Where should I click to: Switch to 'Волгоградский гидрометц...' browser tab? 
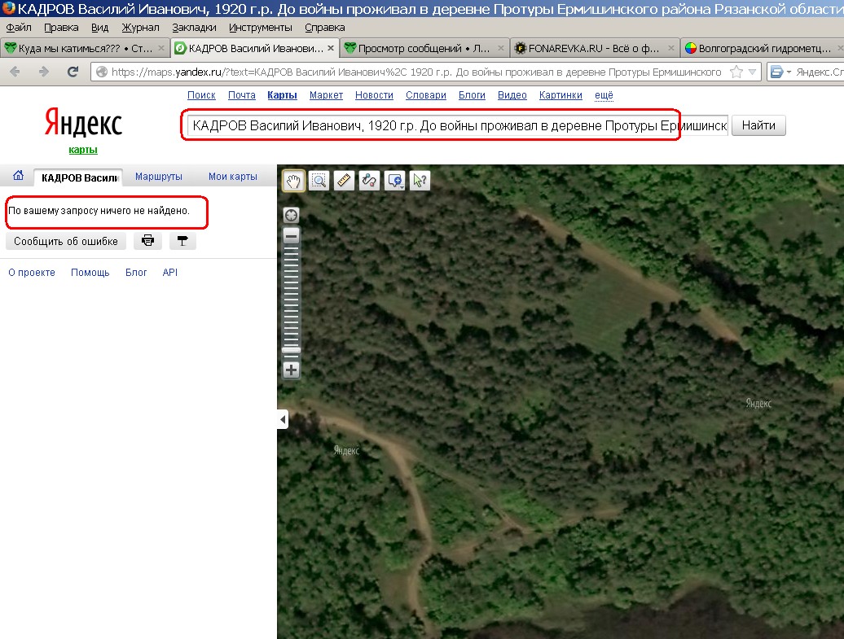762,48
